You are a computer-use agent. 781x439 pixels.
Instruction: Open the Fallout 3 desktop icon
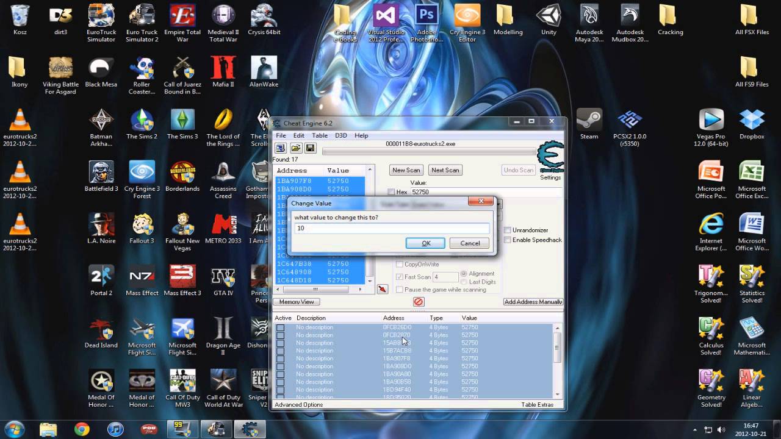[x=142, y=229]
